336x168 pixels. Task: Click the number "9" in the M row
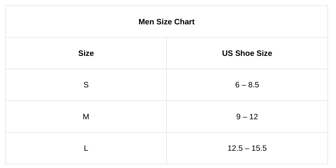(238, 117)
